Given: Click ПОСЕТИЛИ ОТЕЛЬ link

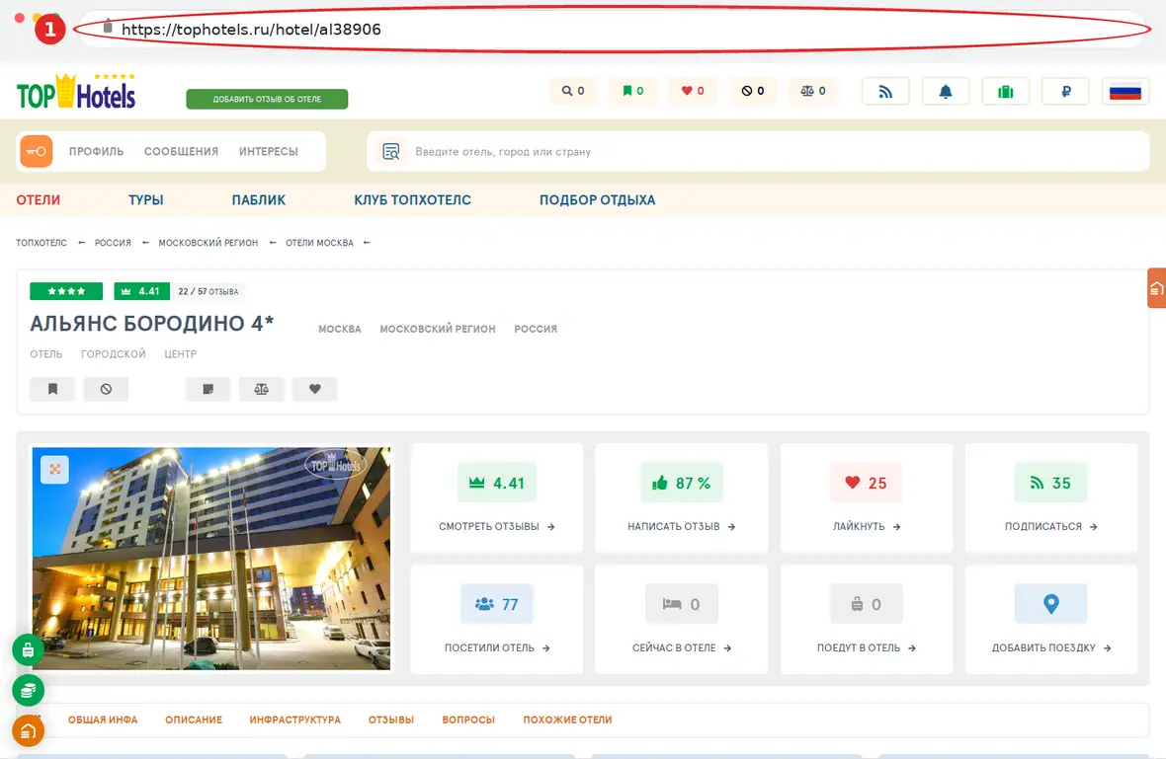Looking at the screenshot, I should click(497, 647).
